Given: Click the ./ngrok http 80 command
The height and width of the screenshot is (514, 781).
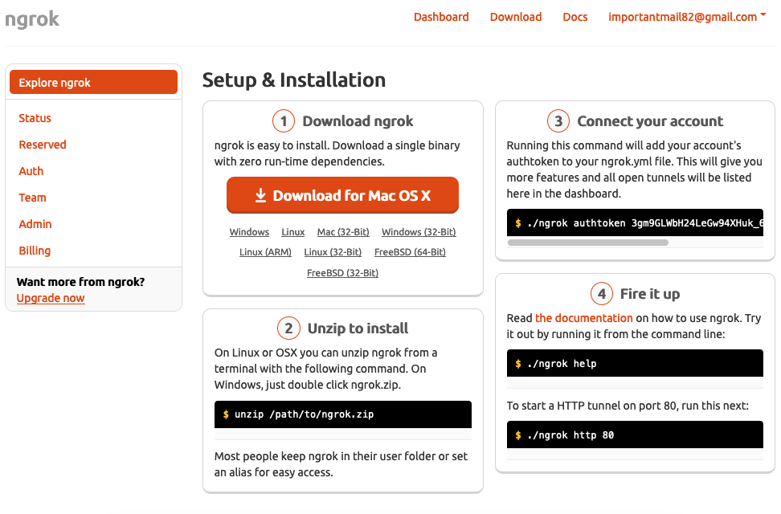Looking at the screenshot, I should tap(635, 434).
